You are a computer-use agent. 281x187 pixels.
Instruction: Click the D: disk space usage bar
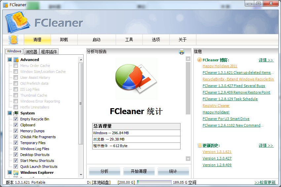[154, 182]
